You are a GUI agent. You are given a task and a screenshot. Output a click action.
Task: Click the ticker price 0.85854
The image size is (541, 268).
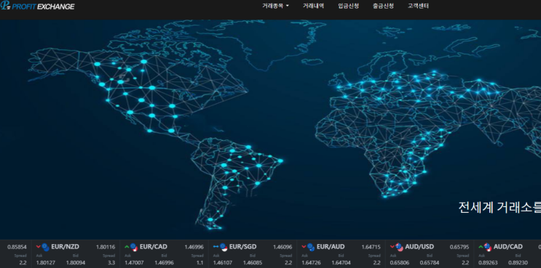pos(17,247)
